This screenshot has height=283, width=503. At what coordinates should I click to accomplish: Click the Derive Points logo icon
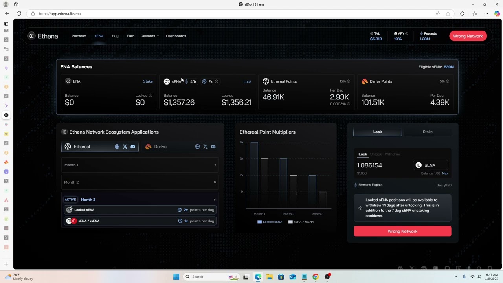(x=365, y=81)
